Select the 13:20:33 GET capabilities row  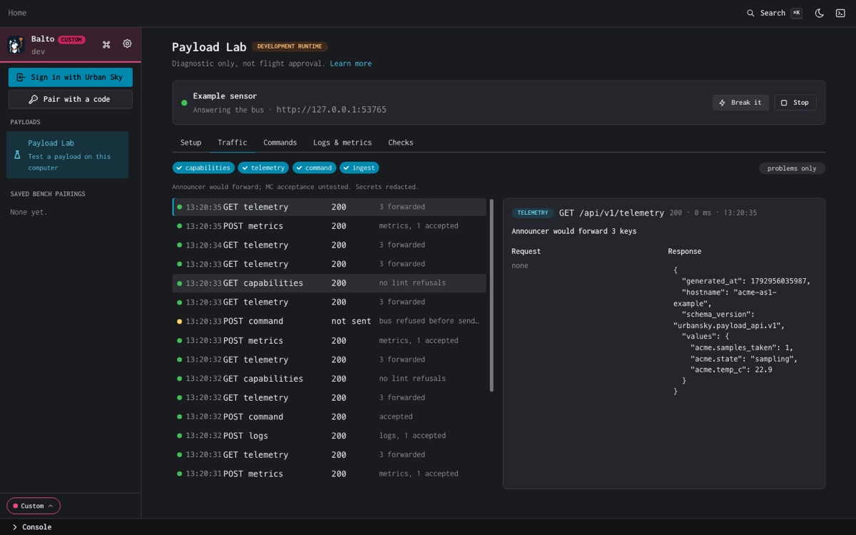[x=330, y=283]
